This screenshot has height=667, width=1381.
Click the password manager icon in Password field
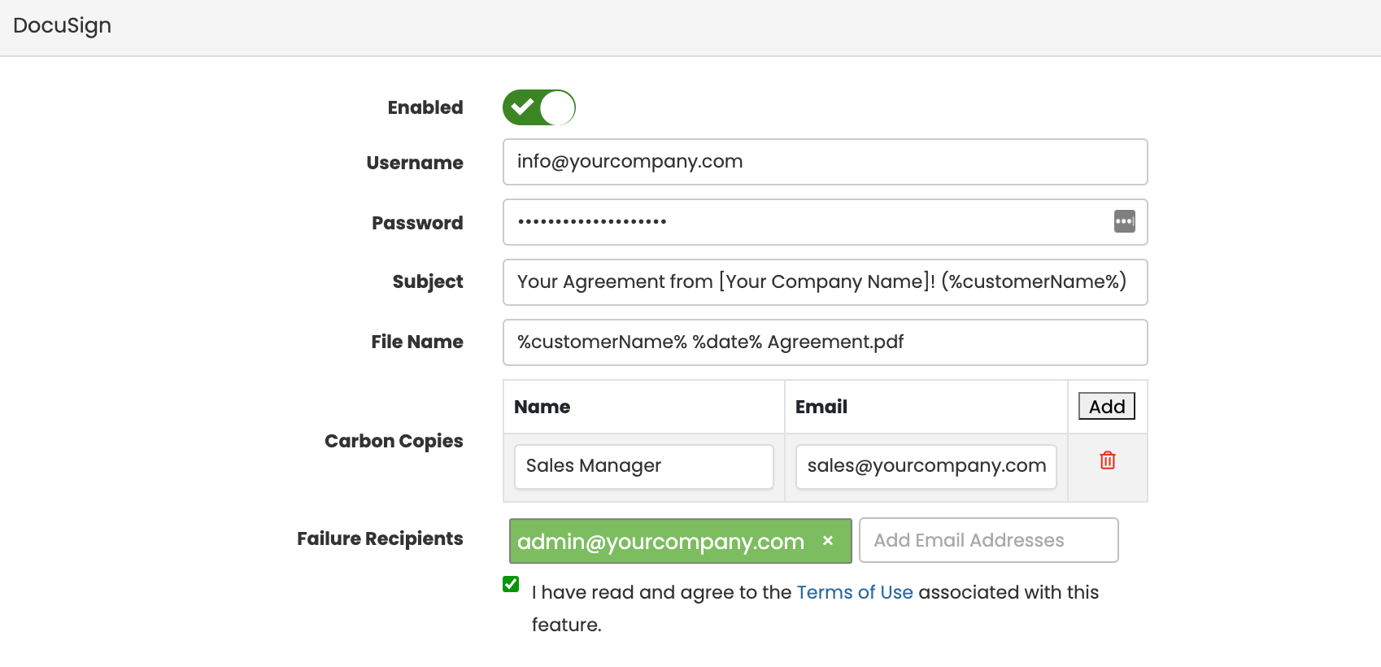point(1124,221)
